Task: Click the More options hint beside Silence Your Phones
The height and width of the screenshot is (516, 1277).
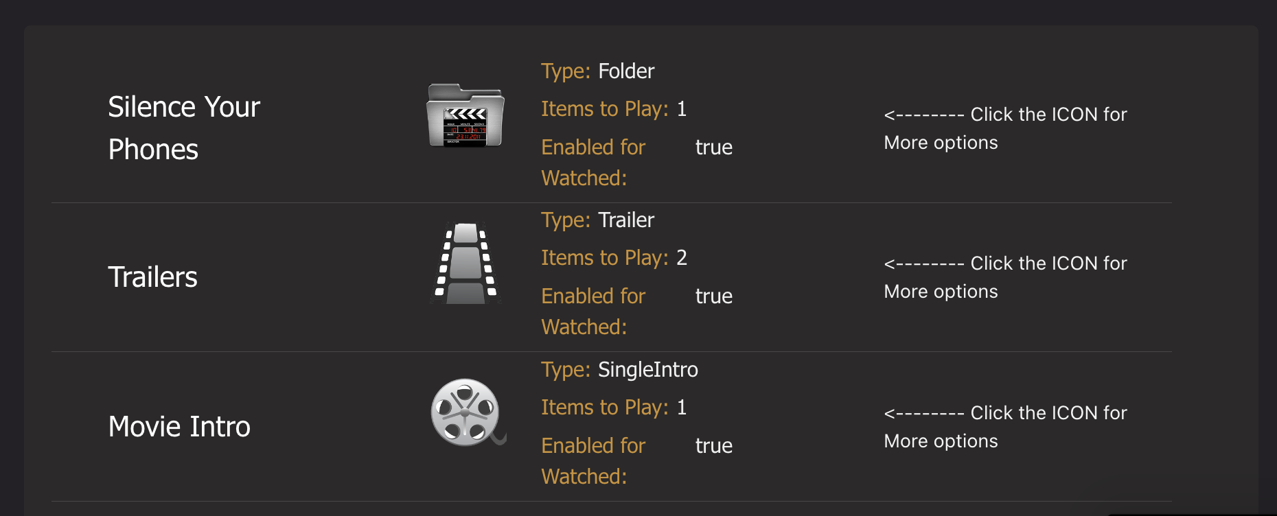Action: pos(1005,128)
